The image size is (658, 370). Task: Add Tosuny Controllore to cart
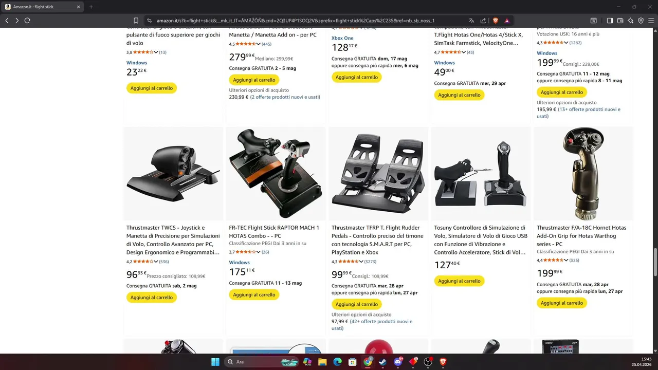459,281
